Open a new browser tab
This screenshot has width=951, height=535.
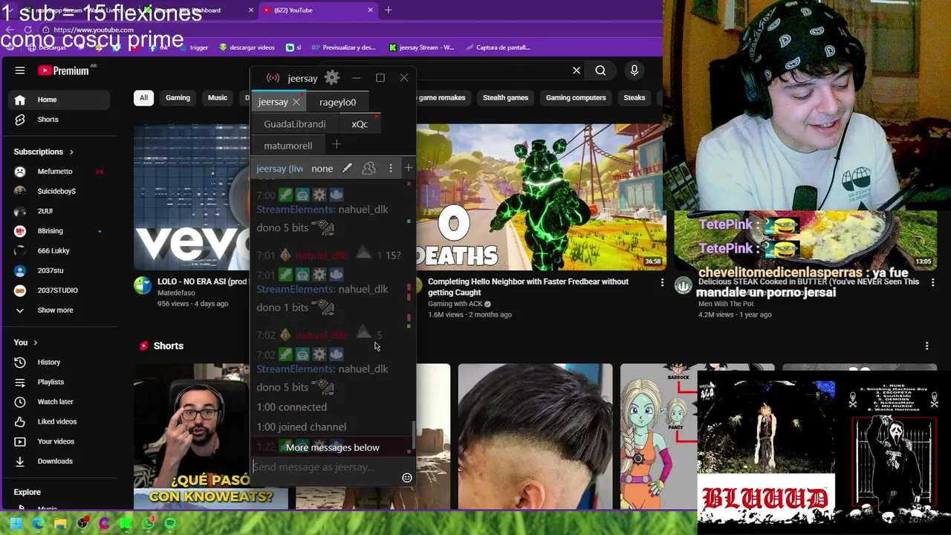point(388,10)
